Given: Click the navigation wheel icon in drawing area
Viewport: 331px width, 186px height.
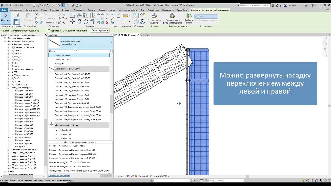Looking at the screenshot, I should pyautogui.click(x=325, y=42).
